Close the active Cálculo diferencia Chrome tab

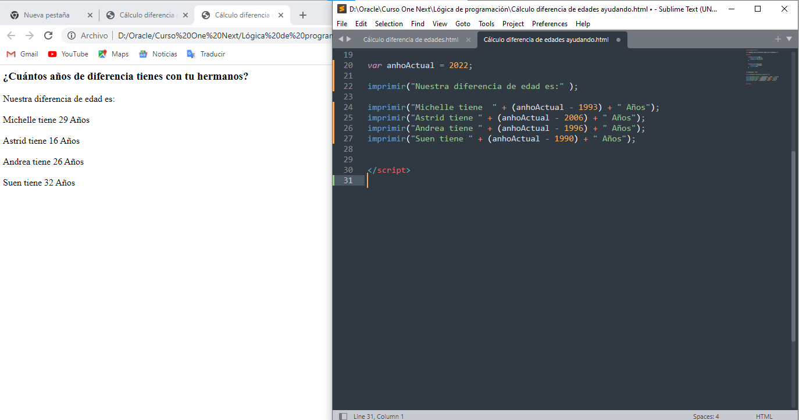280,15
